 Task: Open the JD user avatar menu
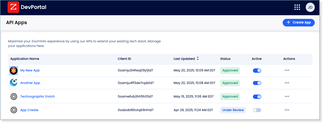[310, 7]
